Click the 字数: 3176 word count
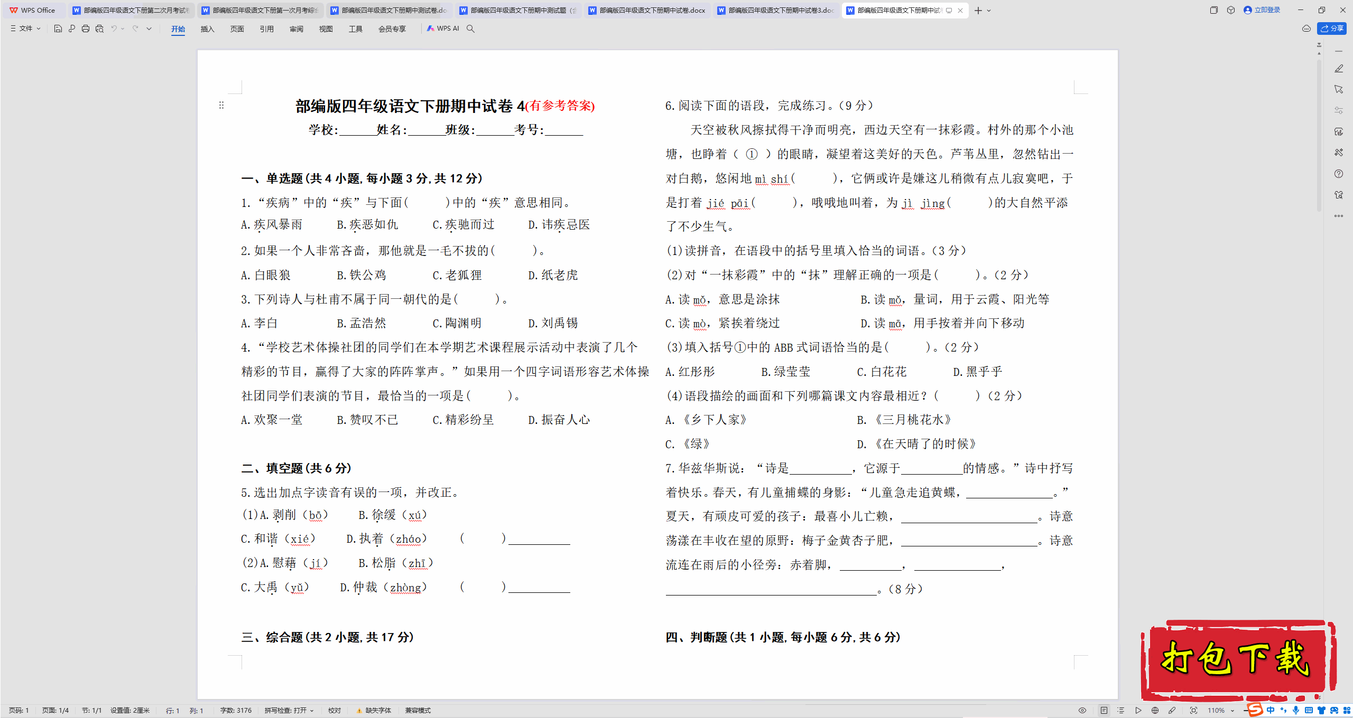Image resolution: width=1353 pixels, height=718 pixels. tap(236, 711)
